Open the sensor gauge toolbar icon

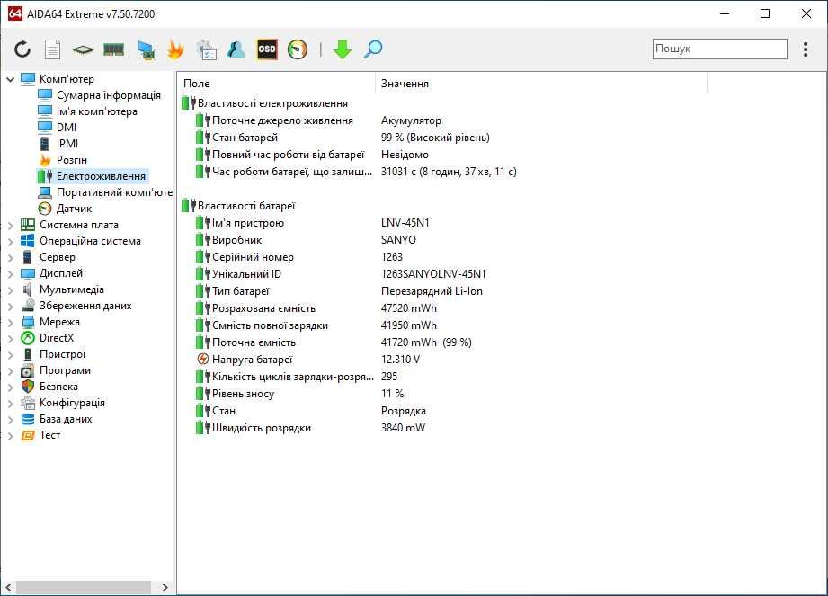pyautogui.click(x=298, y=49)
